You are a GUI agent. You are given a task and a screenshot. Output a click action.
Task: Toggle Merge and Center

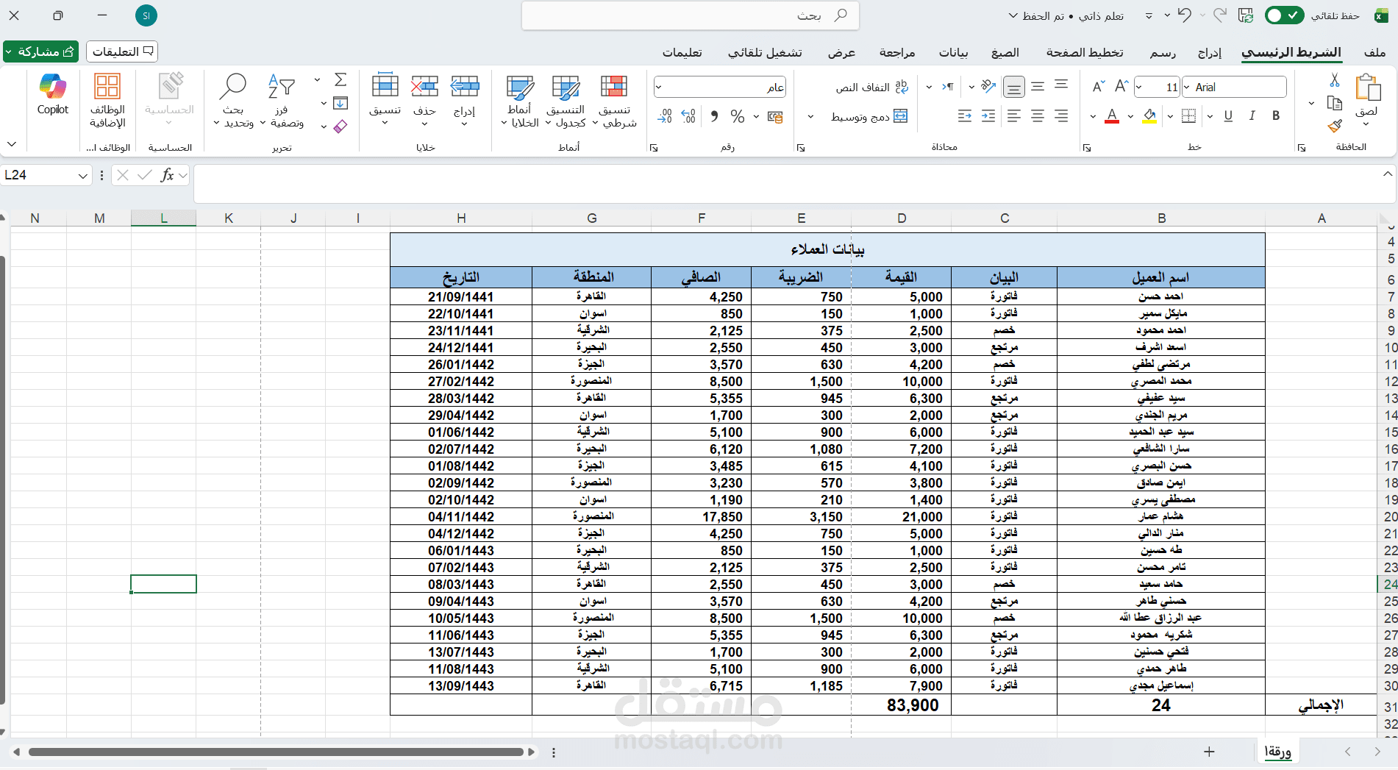pyautogui.click(x=869, y=116)
